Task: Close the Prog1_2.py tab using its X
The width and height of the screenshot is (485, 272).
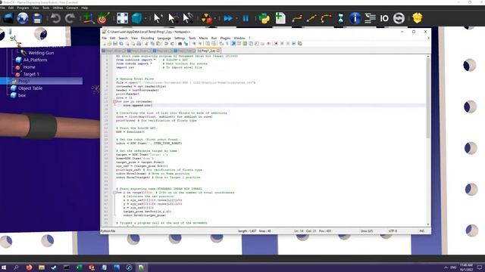Action: [218, 51]
